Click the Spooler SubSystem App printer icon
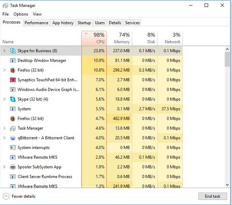 [13, 167]
